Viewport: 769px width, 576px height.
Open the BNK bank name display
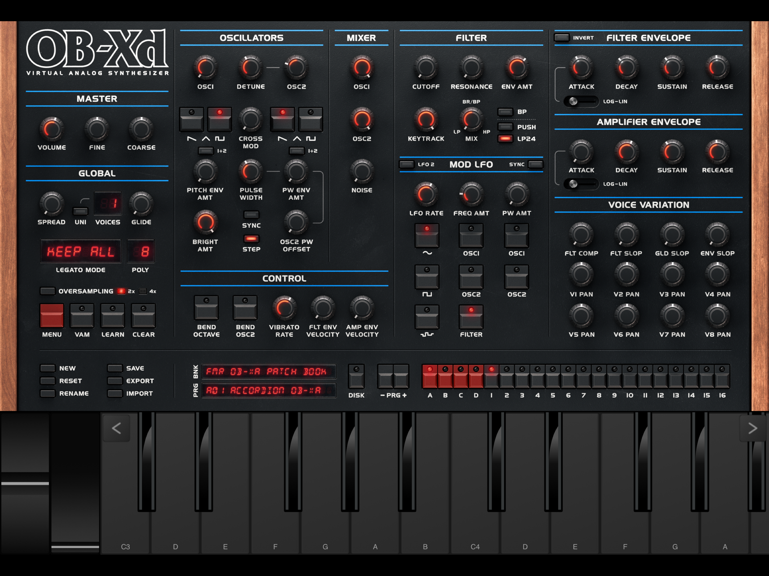[x=269, y=371]
